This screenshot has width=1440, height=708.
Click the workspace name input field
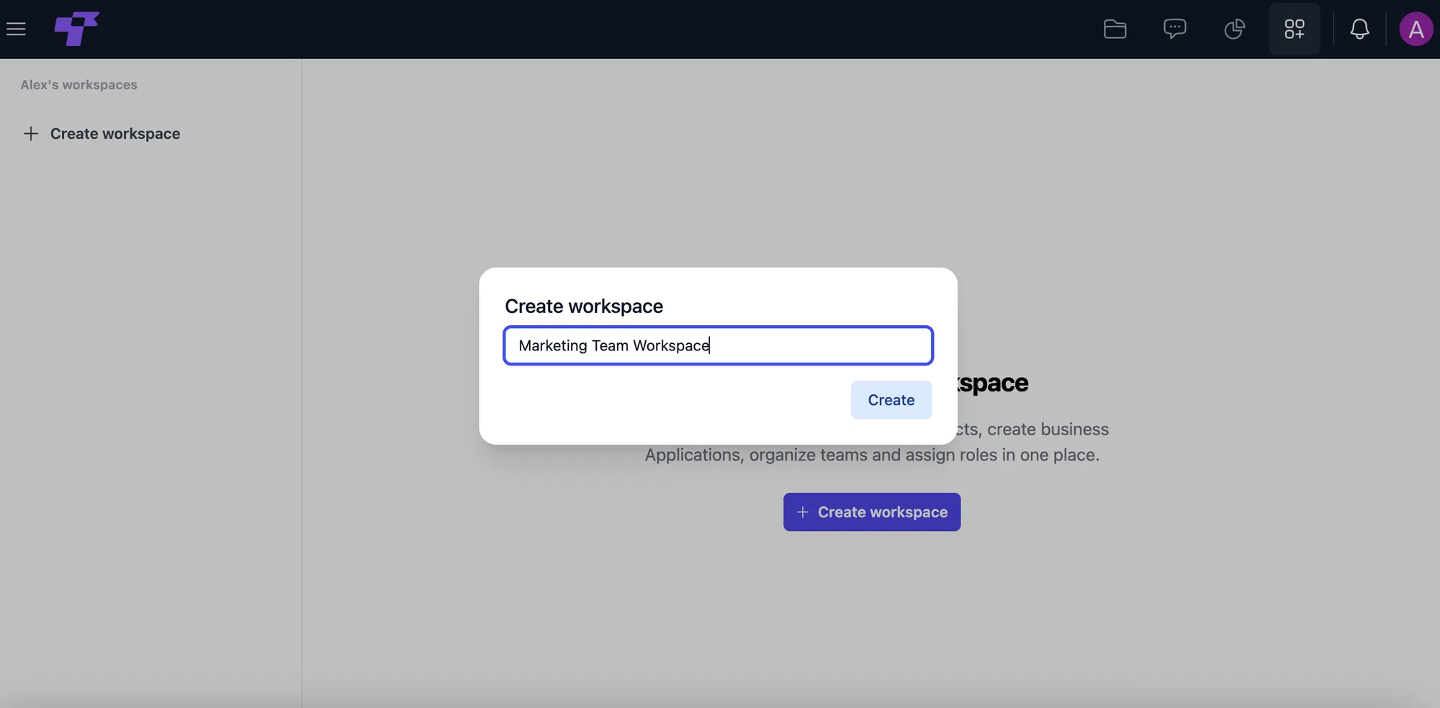(x=718, y=345)
